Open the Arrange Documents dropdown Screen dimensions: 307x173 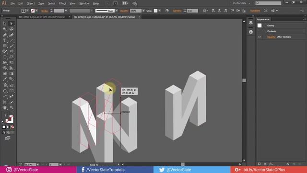125,3
